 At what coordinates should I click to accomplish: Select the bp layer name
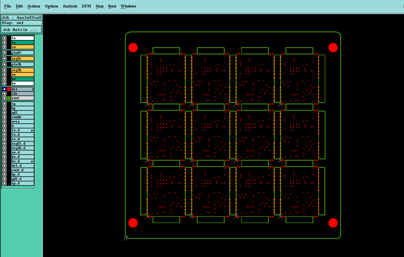[x=23, y=108]
